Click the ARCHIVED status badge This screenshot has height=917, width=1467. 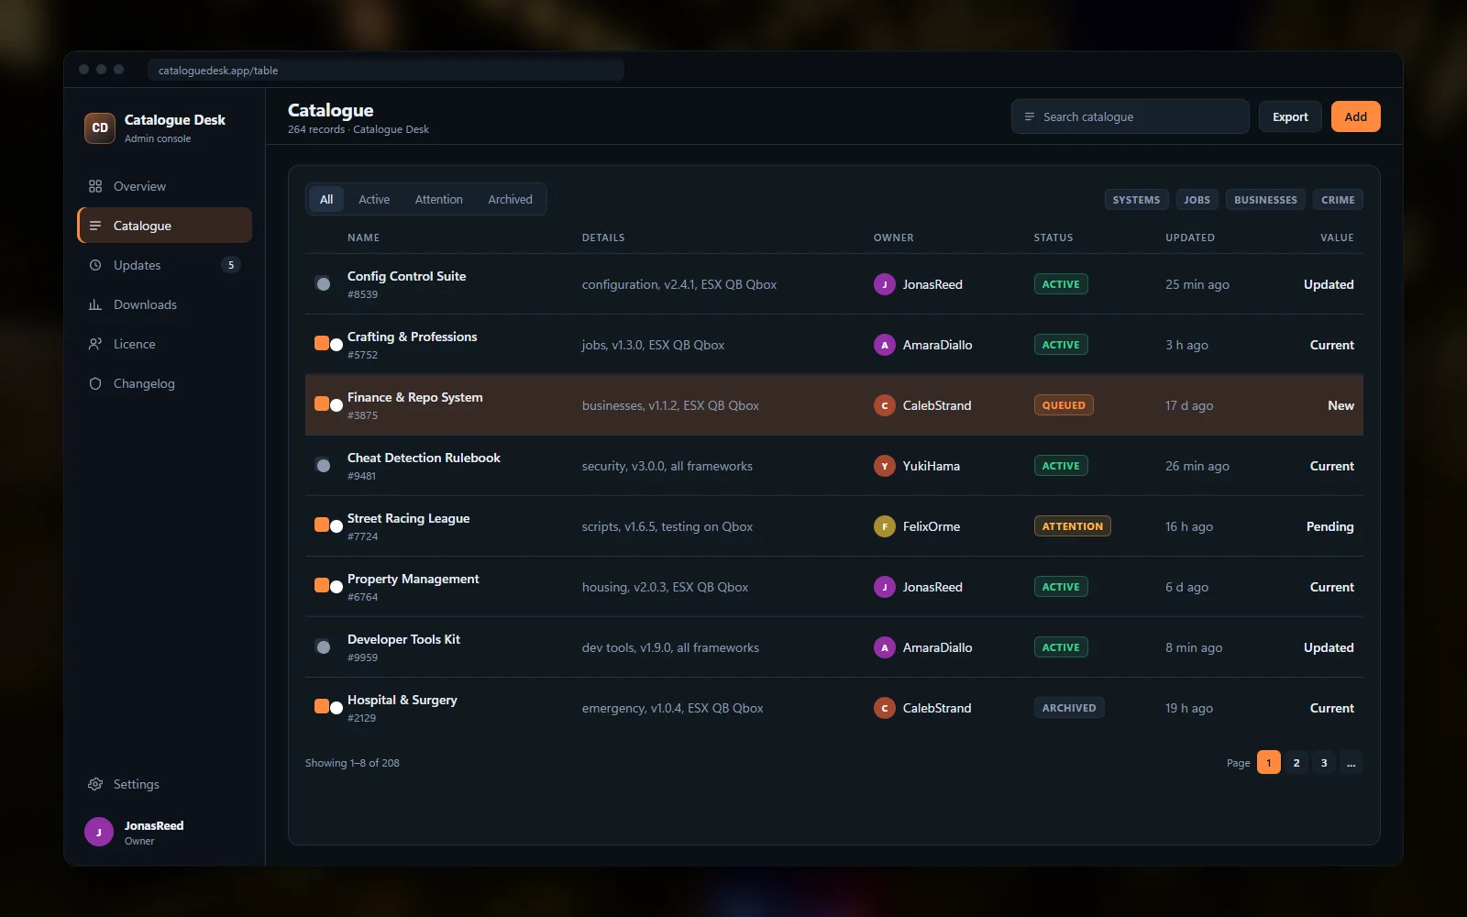[1069, 708]
